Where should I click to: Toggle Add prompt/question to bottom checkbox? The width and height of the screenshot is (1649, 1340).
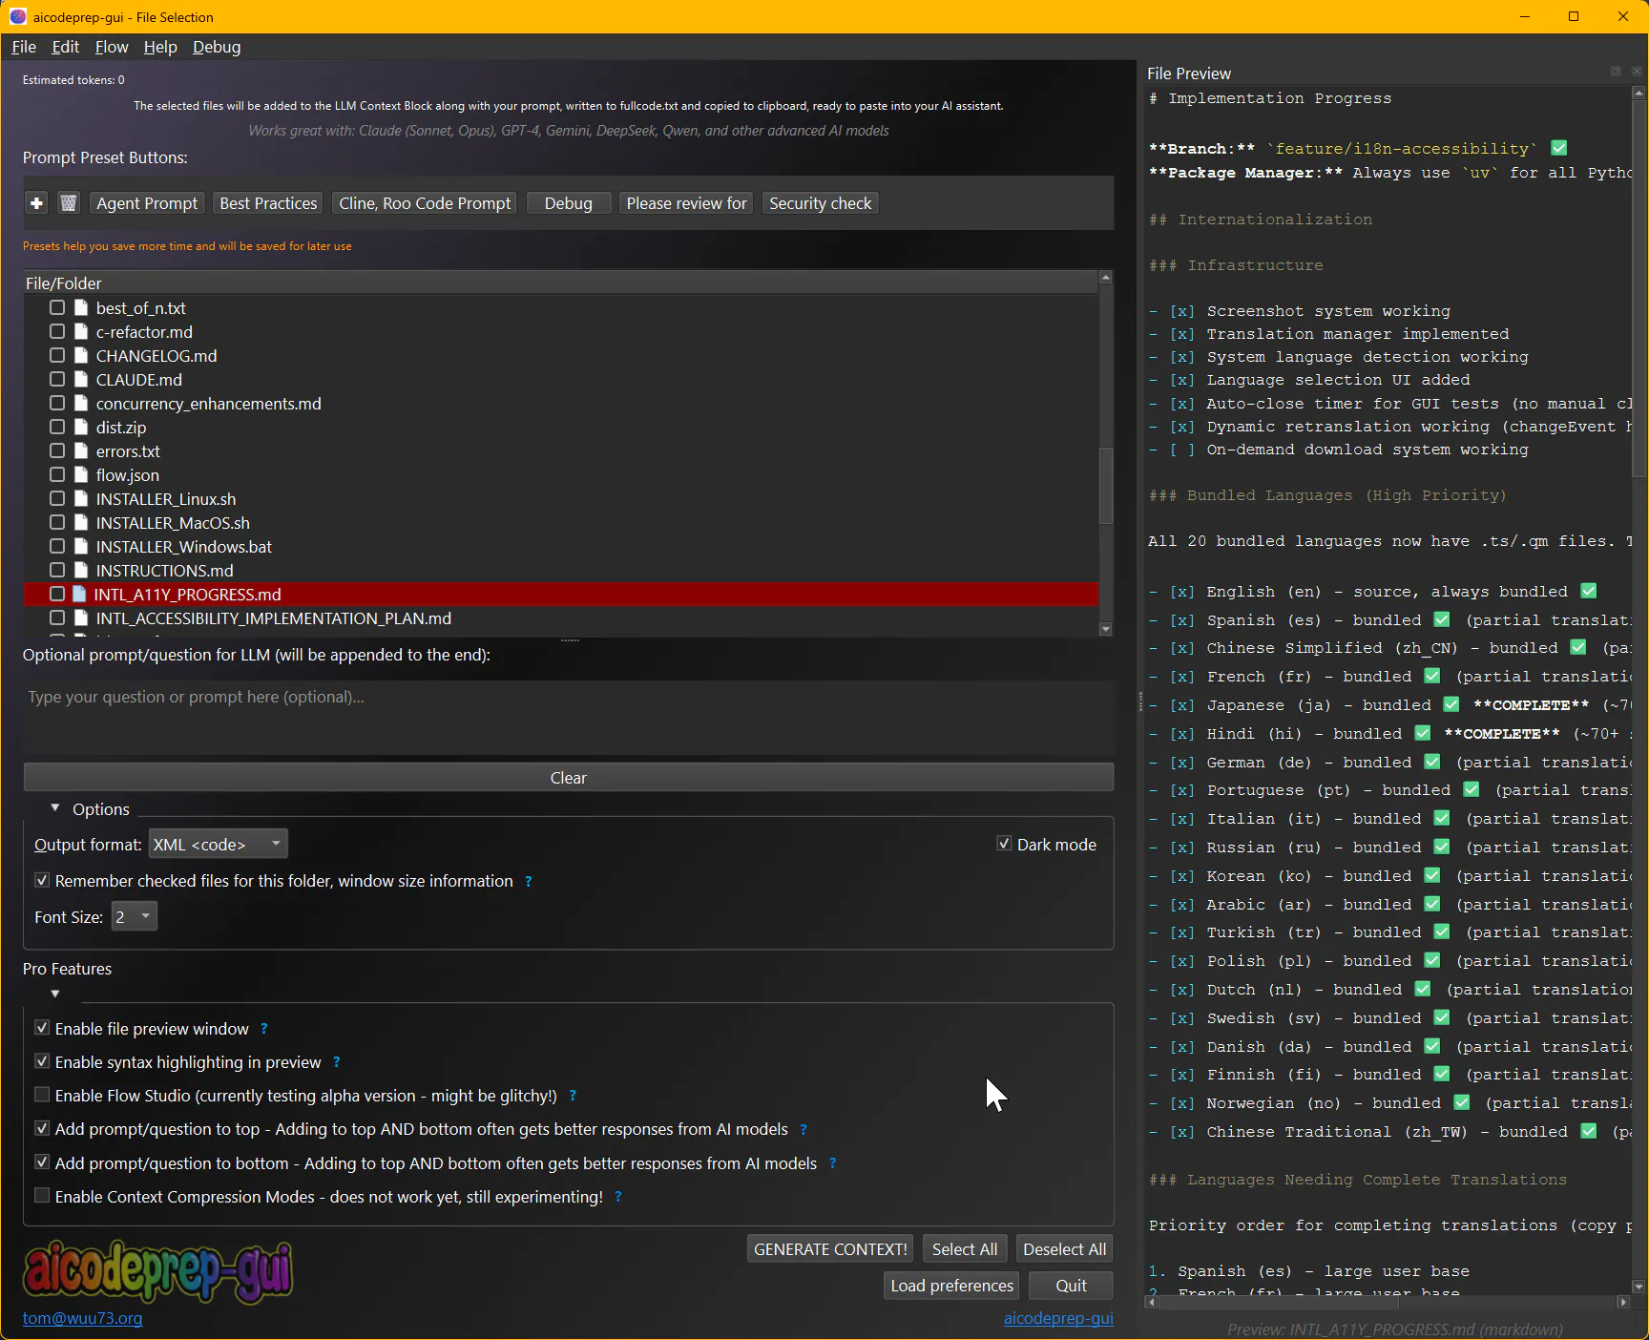[42, 1162]
